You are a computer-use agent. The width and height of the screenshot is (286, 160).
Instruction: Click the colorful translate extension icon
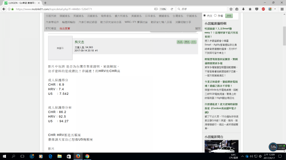(x=270, y=9)
